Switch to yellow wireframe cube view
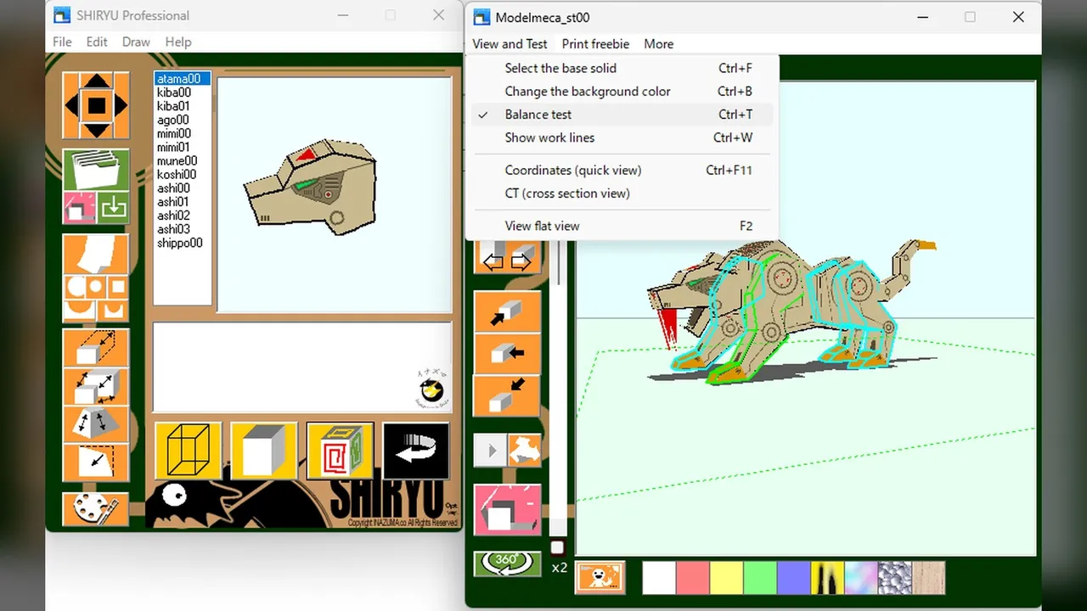This screenshot has width=1087, height=611. 189,451
